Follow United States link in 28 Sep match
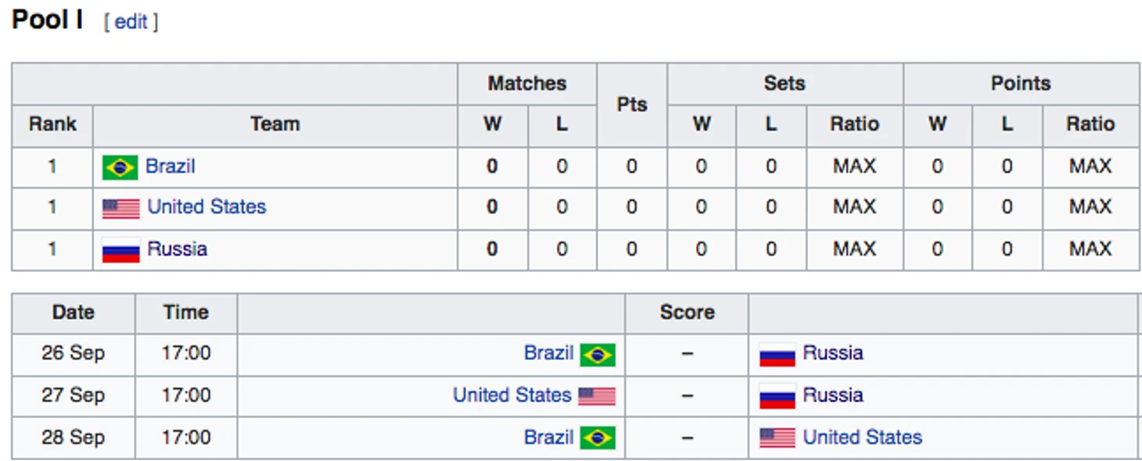This screenshot has height=461, width=1142. tap(863, 438)
